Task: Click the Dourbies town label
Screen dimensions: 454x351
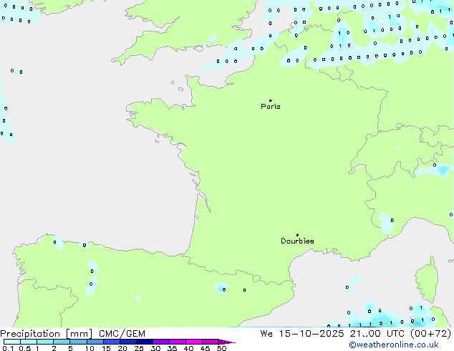Action: [297, 241]
